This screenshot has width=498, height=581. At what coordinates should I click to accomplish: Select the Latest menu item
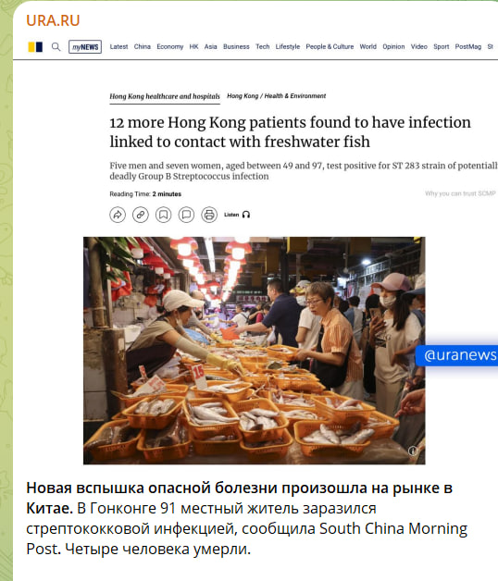[x=118, y=46]
